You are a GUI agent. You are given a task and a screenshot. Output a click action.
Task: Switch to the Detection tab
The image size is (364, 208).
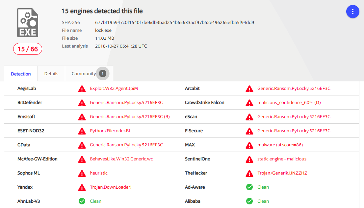[x=21, y=74]
